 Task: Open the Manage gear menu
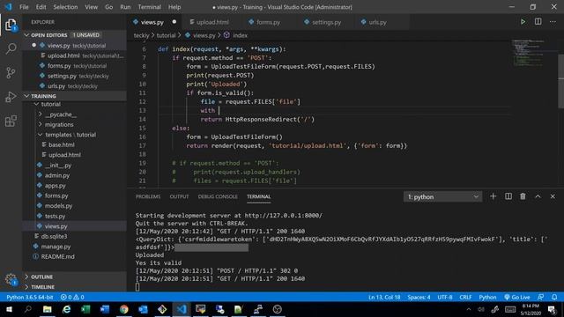click(11, 279)
